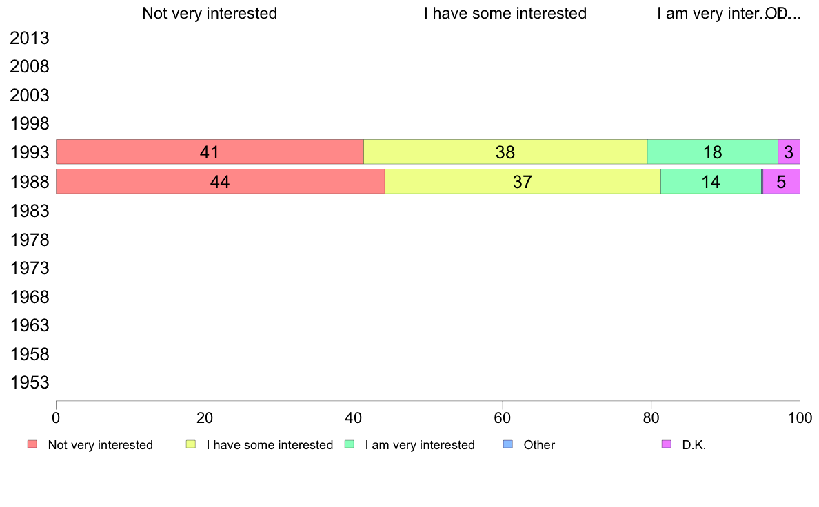
Task: Click the green 'I am very interested' legend swatch
Action: click(x=349, y=444)
